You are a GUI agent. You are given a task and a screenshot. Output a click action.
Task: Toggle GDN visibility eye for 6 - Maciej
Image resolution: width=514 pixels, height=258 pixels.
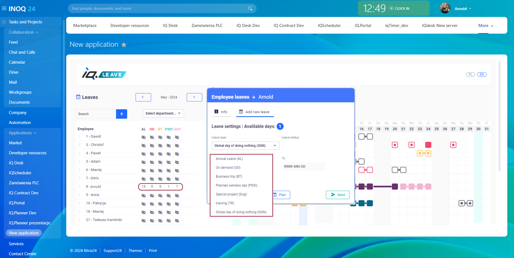click(x=177, y=171)
